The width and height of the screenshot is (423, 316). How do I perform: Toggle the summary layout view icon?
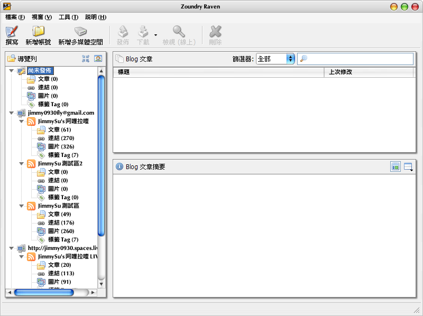pyautogui.click(x=396, y=166)
